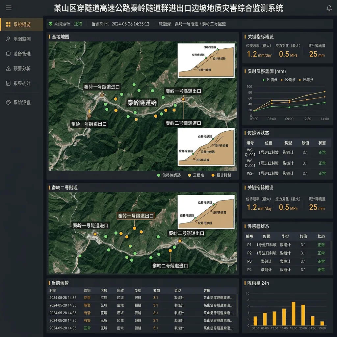The height and width of the screenshot is (337, 337).
Task: Open top slope cross-section thumbnail on base map
Action: pos(206,61)
